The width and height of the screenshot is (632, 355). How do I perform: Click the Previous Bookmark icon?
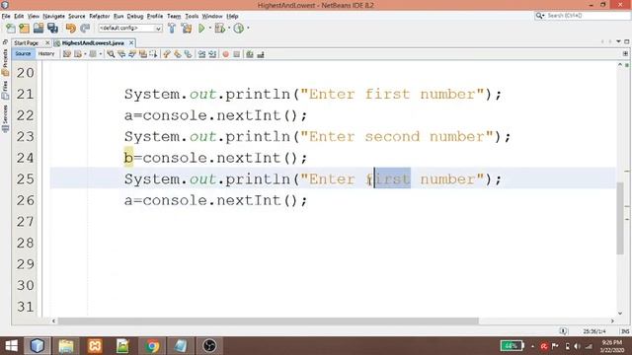[x=167, y=54]
